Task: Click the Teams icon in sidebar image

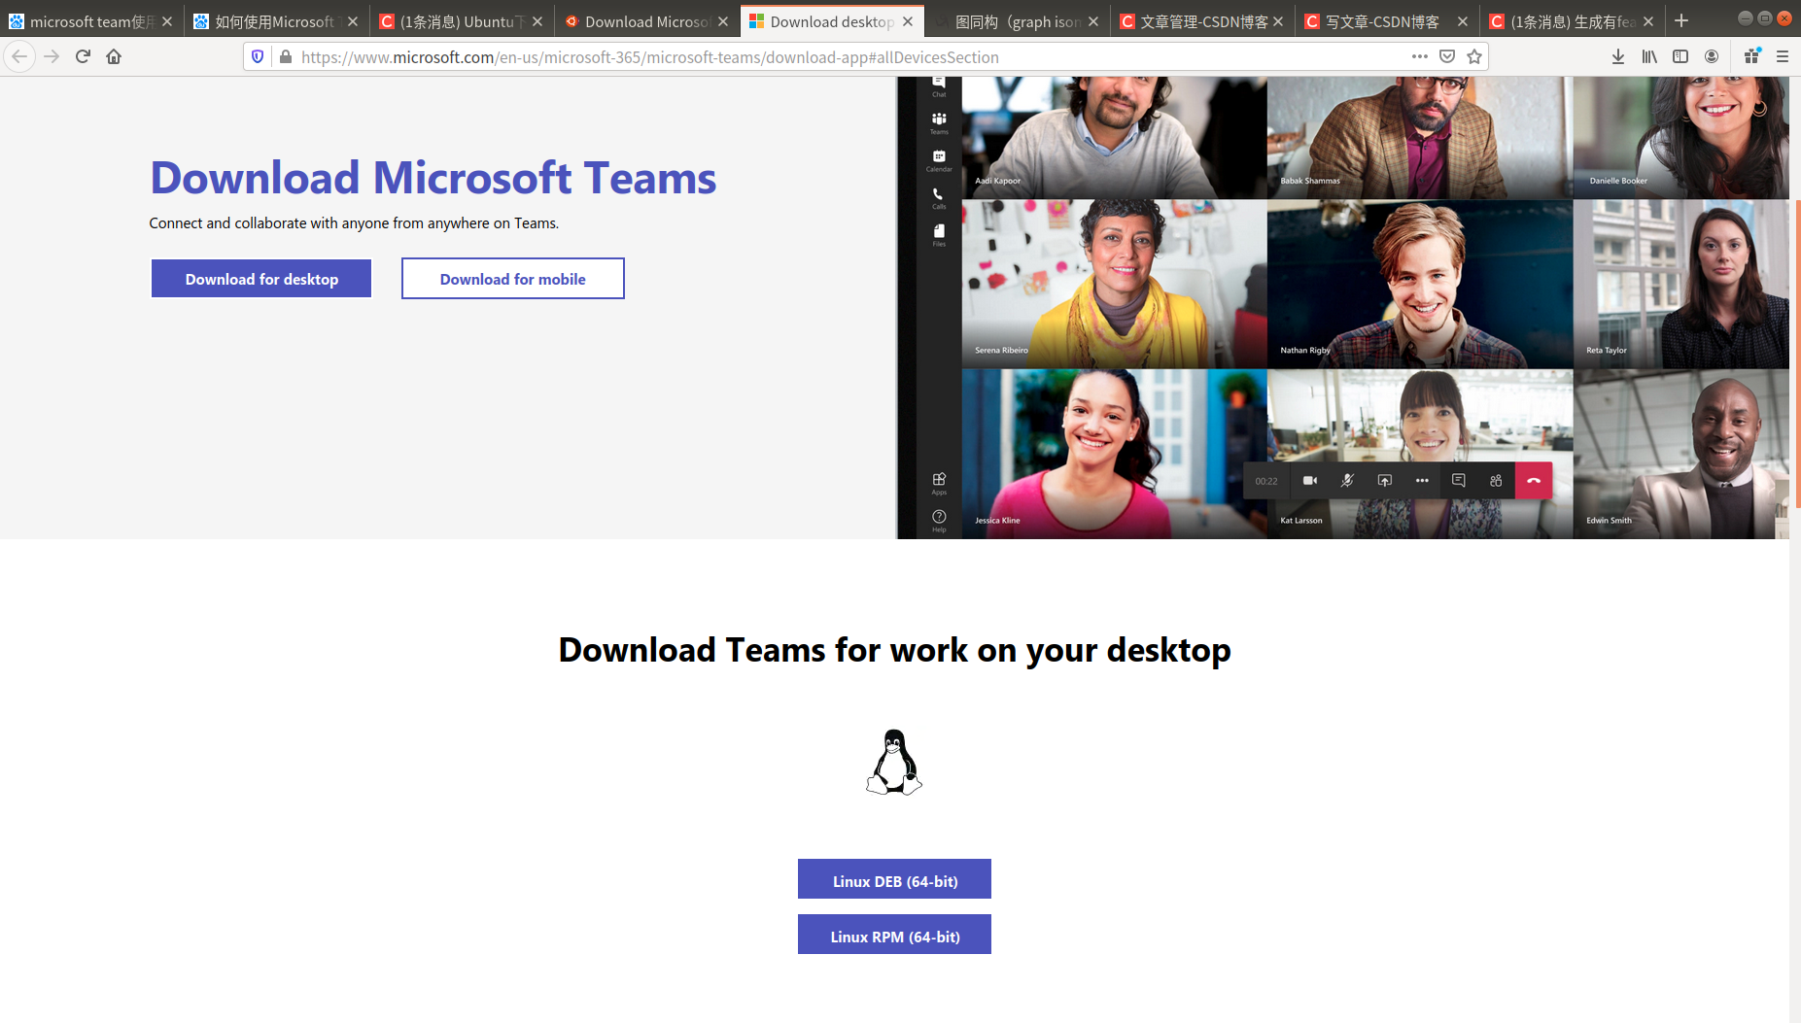Action: click(x=939, y=122)
